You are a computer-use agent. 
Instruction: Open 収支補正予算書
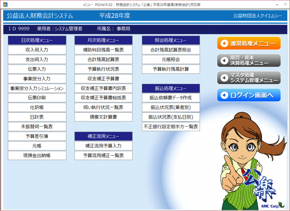pyautogui.click(x=104, y=79)
